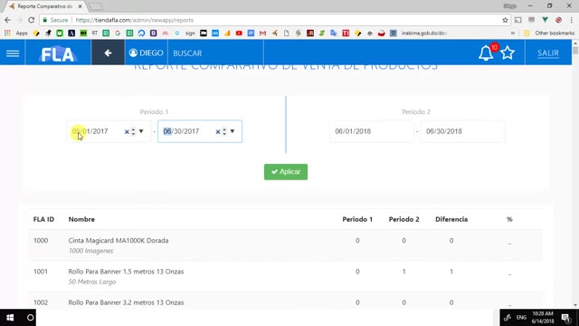The height and width of the screenshot is (326, 579).
Task: Open the hamburger menu in FLA header
Action: (x=13, y=53)
